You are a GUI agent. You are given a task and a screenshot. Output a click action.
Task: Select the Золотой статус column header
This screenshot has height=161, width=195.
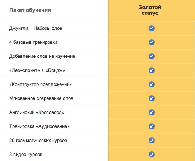click(x=150, y=10)
